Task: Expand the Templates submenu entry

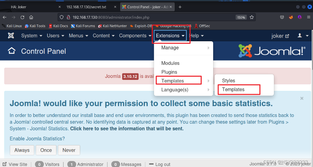Action: pyautogui.click(x=184, y=81)
